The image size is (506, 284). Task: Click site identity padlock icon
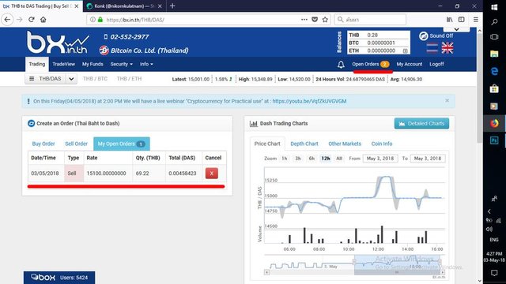tap(100, 20)
